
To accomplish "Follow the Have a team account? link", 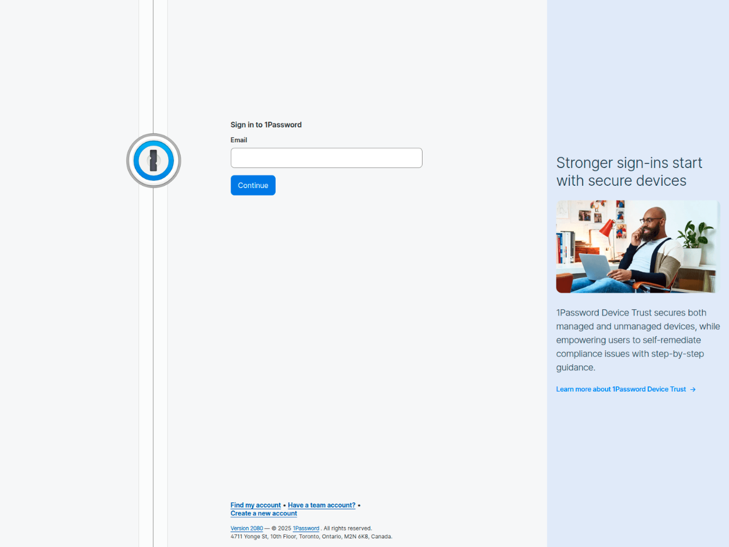I will [321, 505].
